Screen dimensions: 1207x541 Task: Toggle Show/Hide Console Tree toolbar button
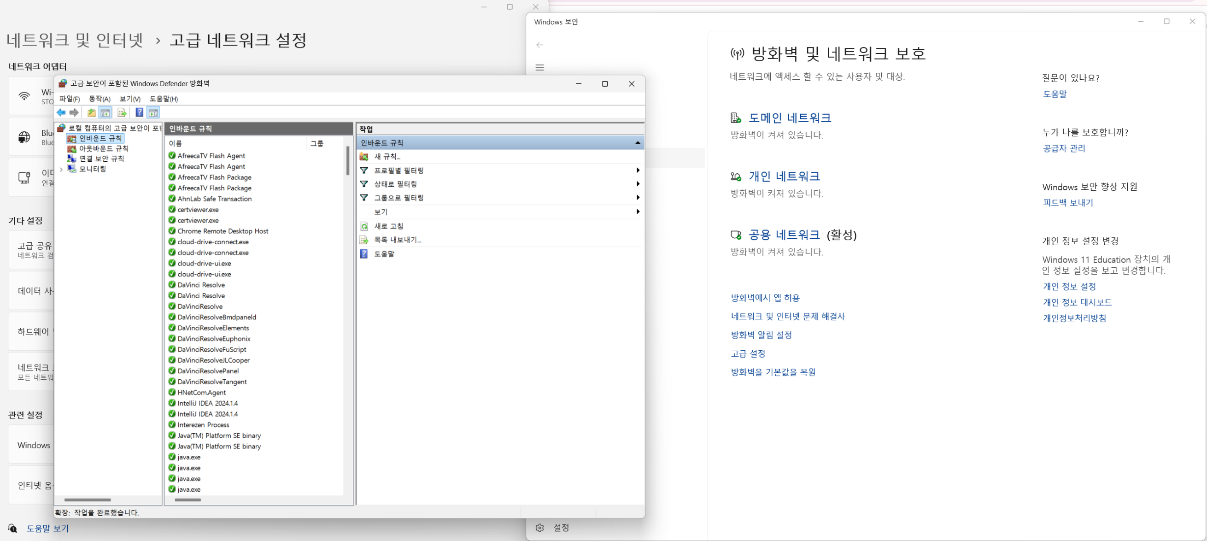tap(105, 112)
